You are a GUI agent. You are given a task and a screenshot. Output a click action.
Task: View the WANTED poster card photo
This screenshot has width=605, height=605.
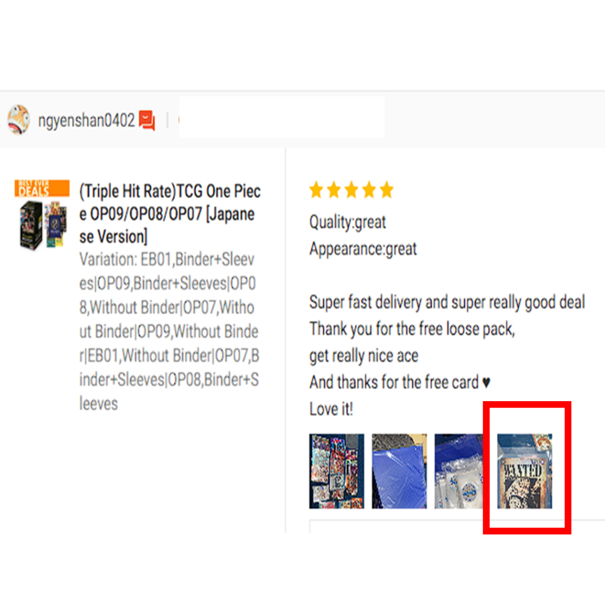click(525, 471)
